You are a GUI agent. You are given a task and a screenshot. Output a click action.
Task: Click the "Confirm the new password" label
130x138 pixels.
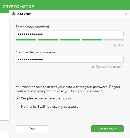click(x=36, y=52)
